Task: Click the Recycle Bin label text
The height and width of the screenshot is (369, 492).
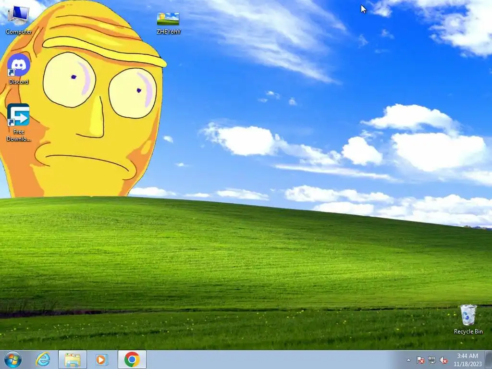Action: 468,332
